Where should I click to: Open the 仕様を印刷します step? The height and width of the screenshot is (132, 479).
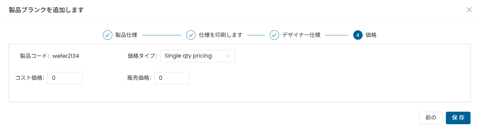[x=221, y=35]
